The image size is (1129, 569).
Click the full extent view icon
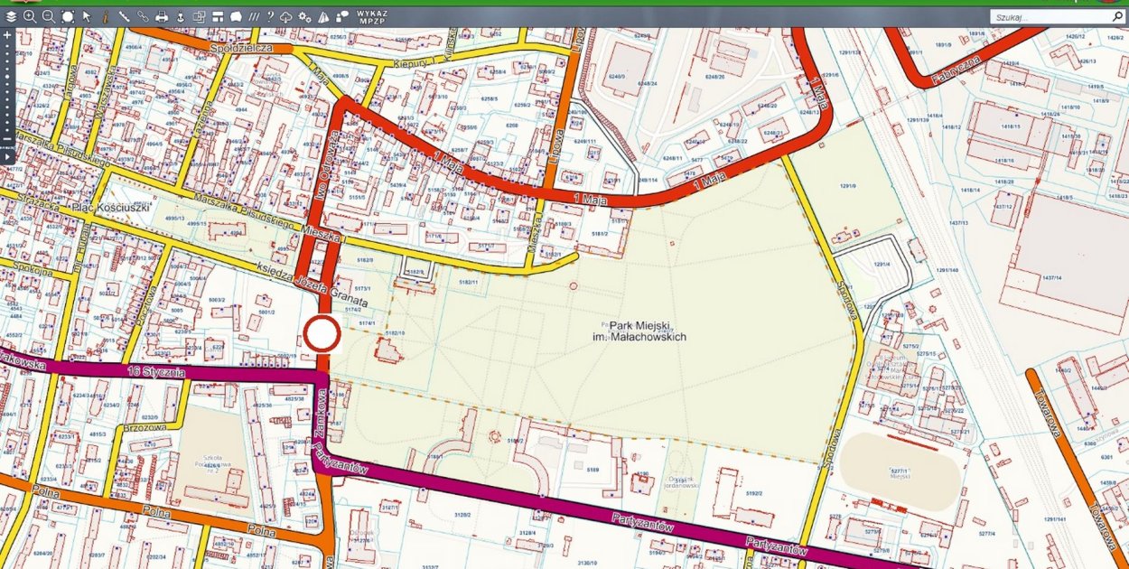click(68, 17)
